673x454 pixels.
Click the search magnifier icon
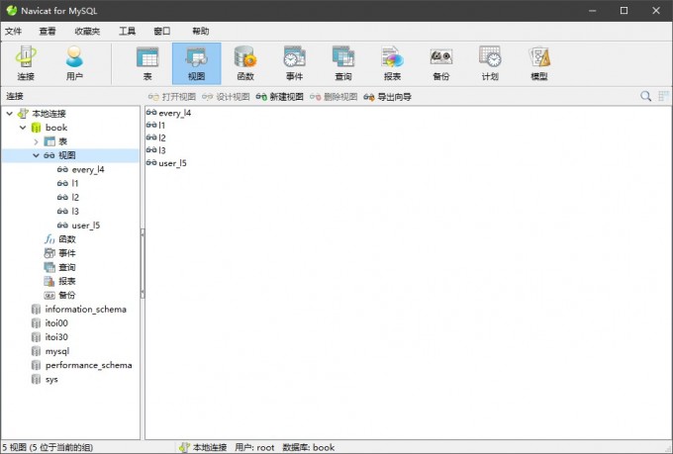645,96
